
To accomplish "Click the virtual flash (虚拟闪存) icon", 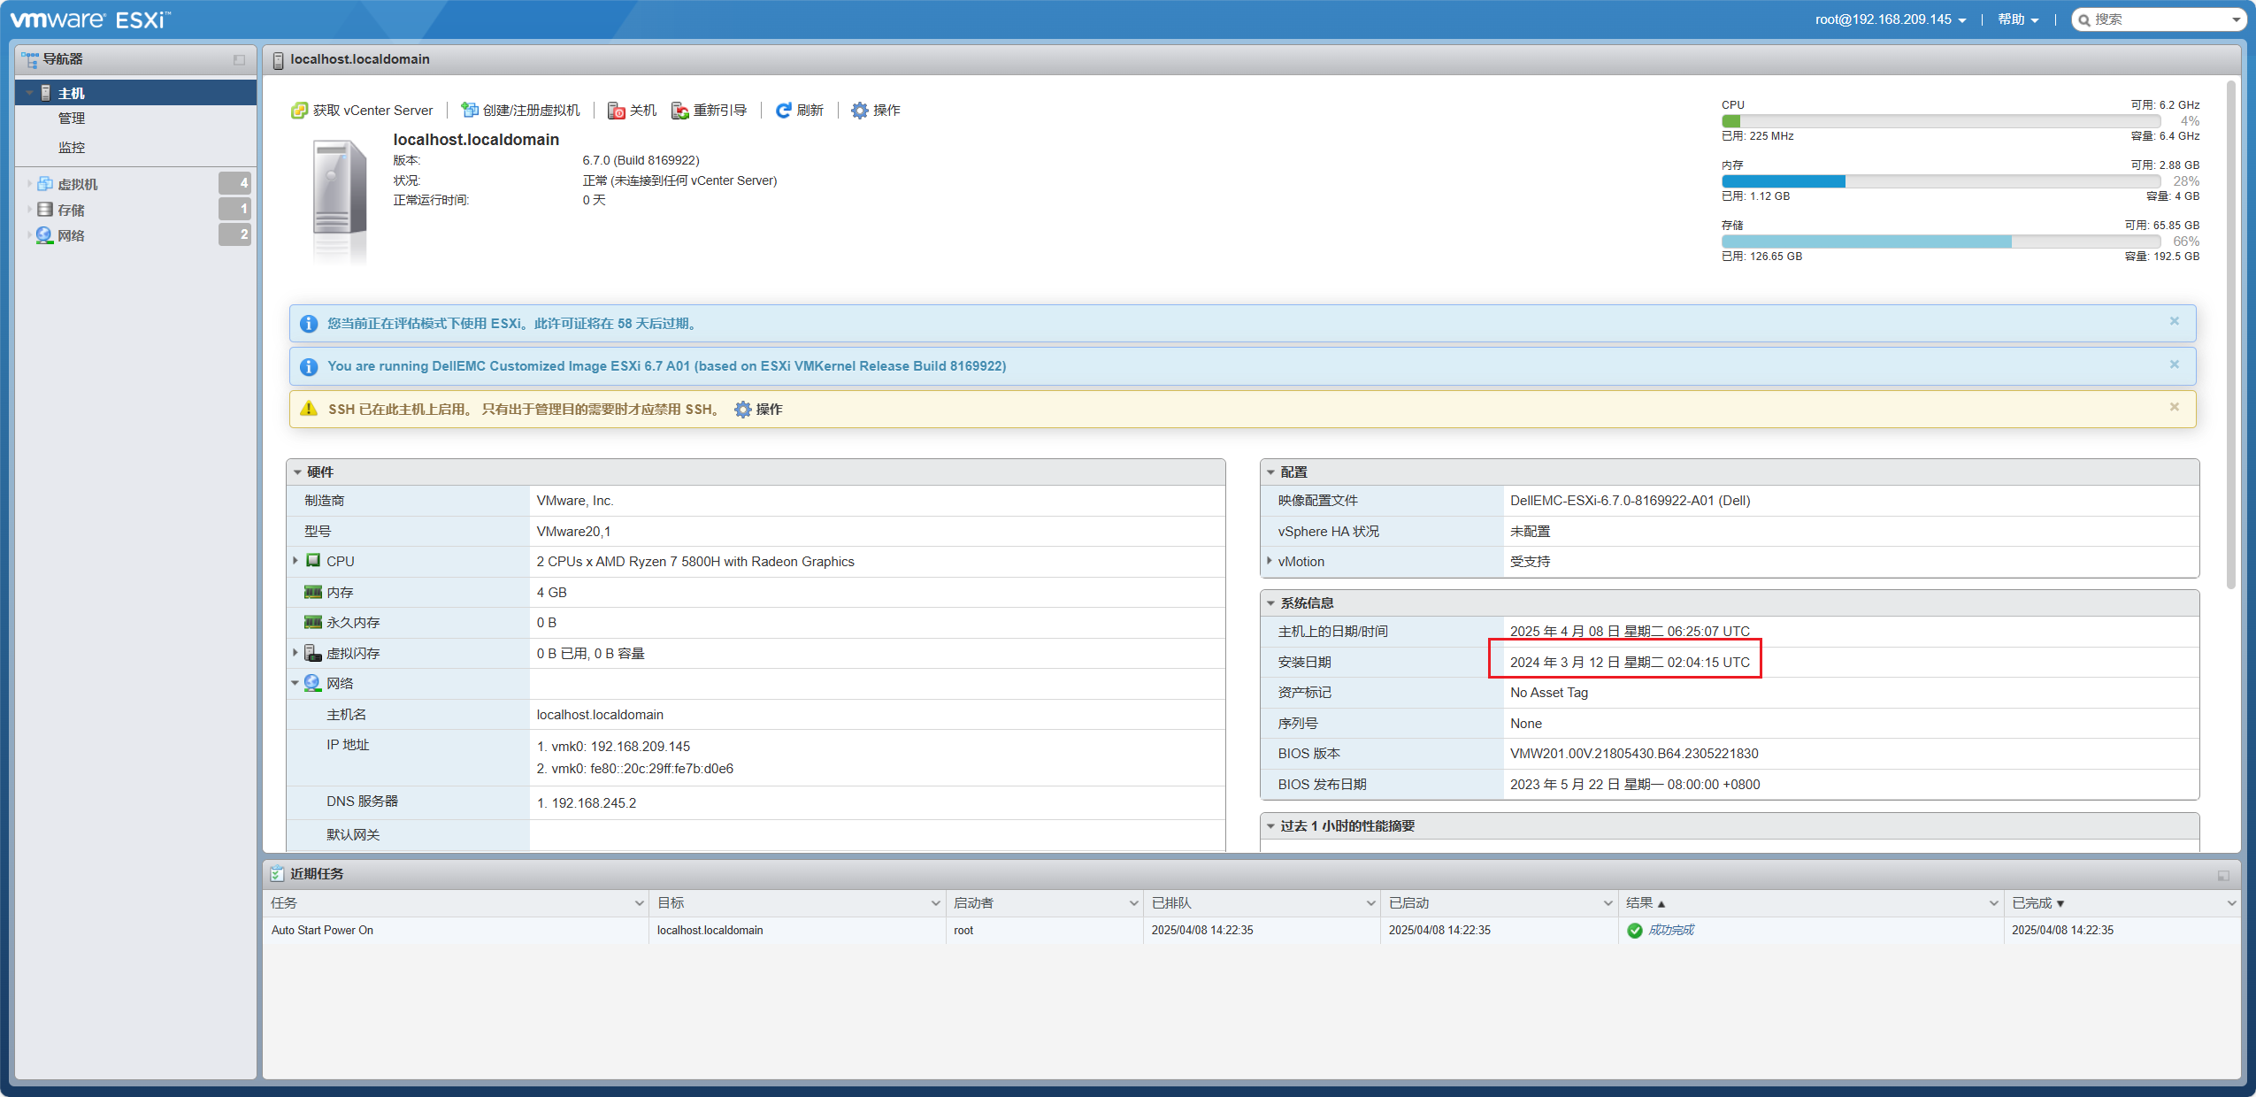I will [x=313, y=653].
